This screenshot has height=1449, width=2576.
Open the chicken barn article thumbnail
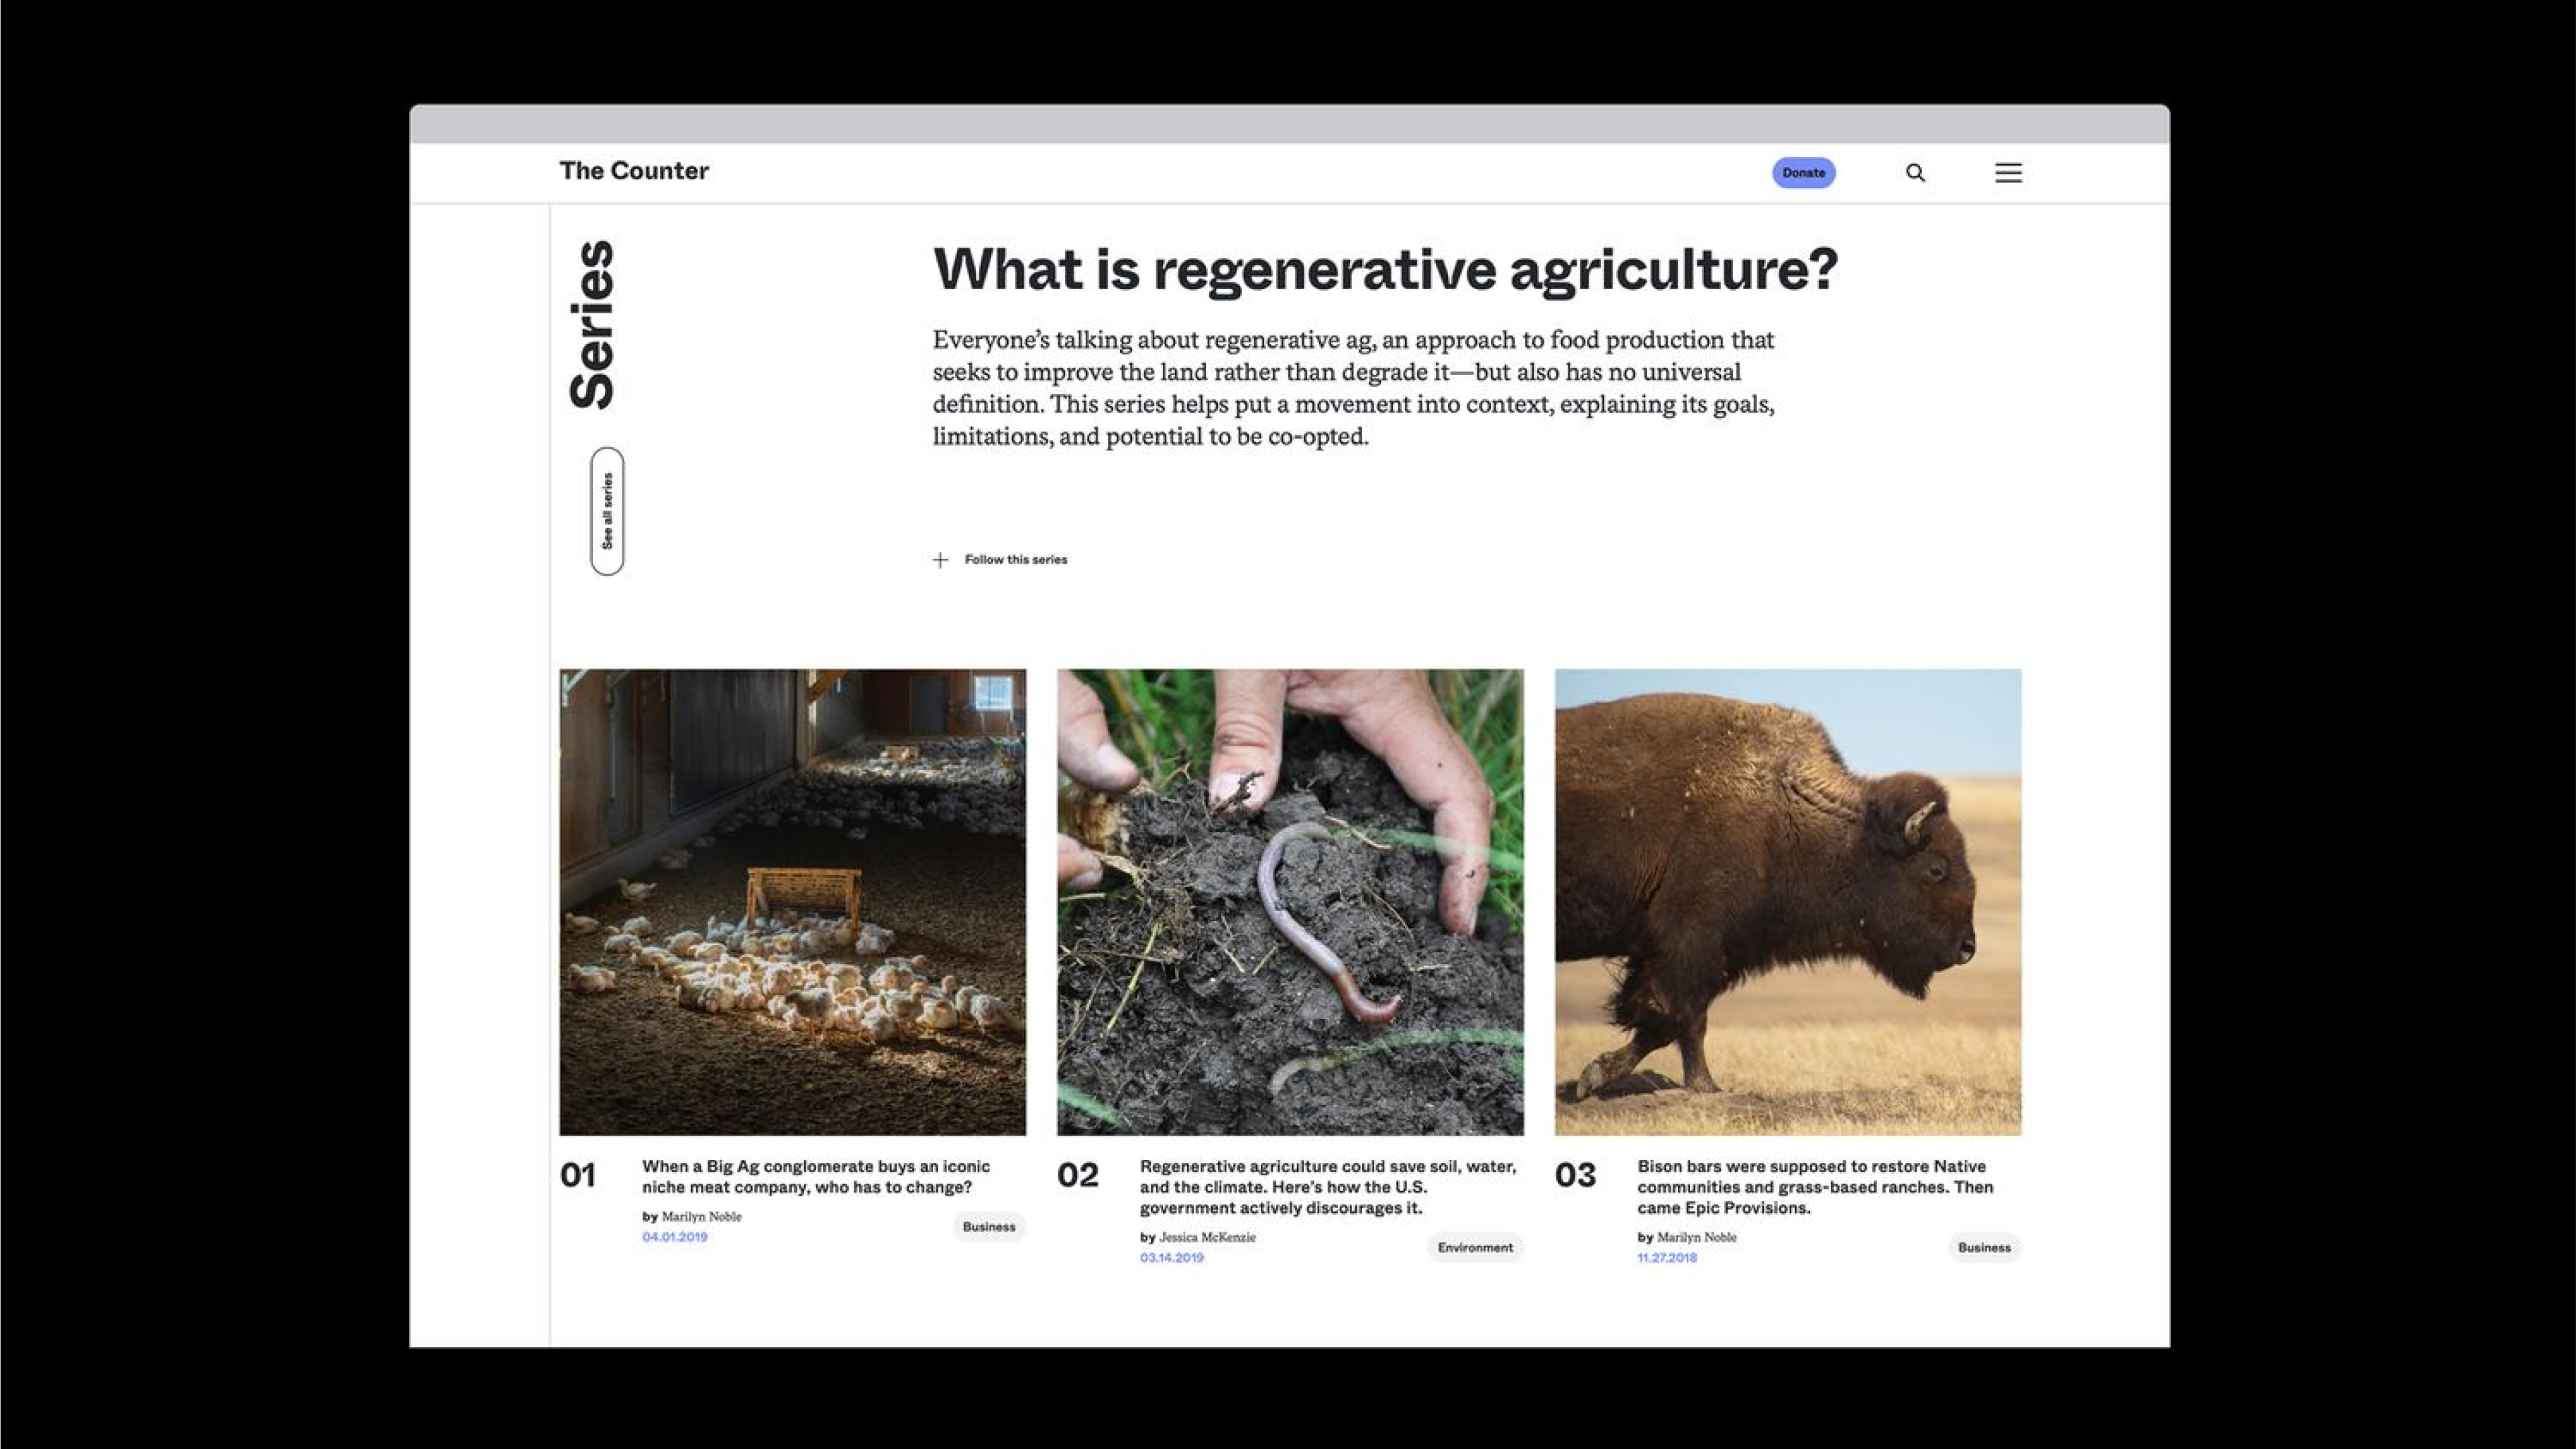792,901
